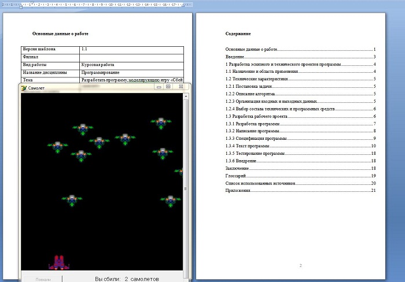Click page number 2 in the footer
Viewport: 405px width, 282px height.
point(300,265)
